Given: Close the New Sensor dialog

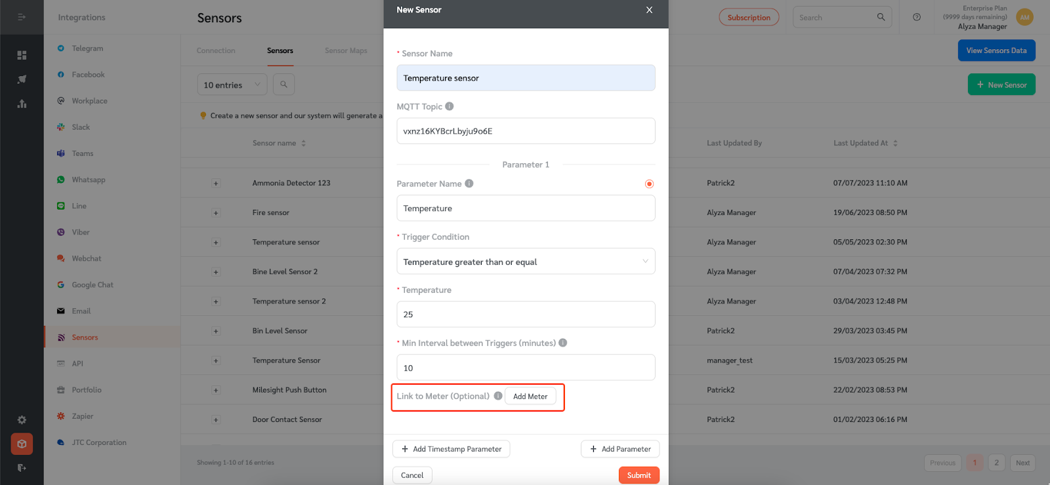Looking at the screenshot, I should click(x=649, y=10).
